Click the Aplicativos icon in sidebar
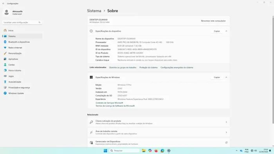 pos(5,59)
